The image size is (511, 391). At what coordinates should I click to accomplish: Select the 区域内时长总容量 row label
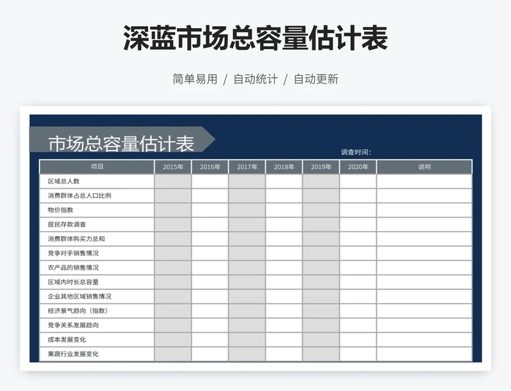pos(73,282)
